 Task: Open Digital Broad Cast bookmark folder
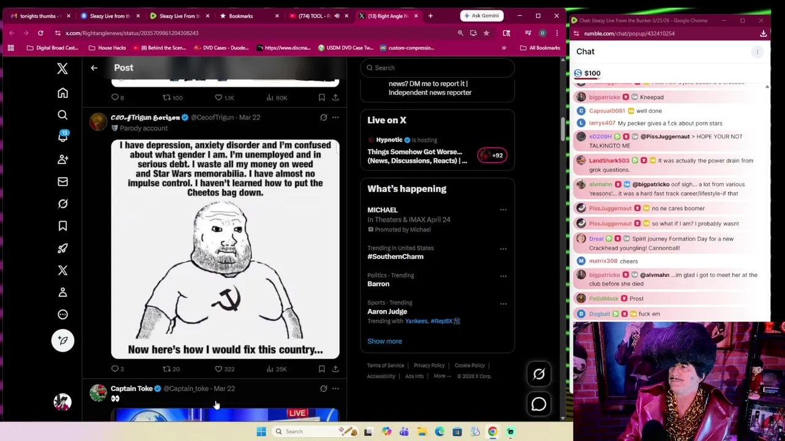53,48
